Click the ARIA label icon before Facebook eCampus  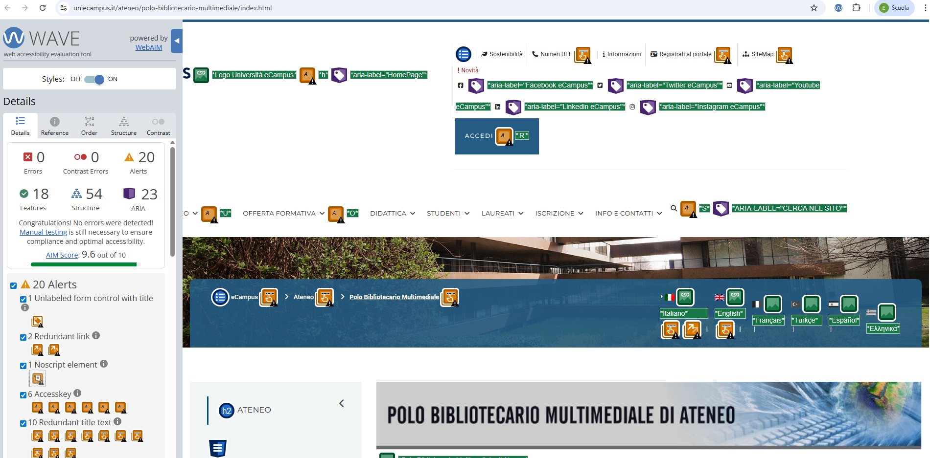pos(476,86)
